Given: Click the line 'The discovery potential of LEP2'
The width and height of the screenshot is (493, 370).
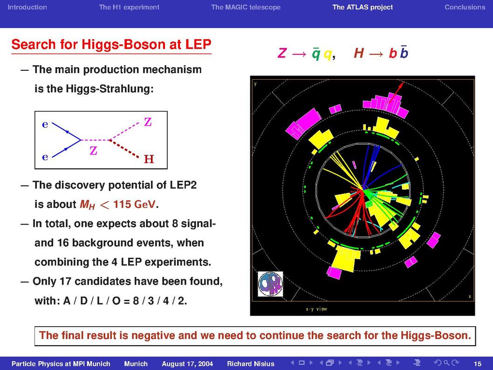Looking at the screenshot, I should pyautogui.click(x=115, y=185).
